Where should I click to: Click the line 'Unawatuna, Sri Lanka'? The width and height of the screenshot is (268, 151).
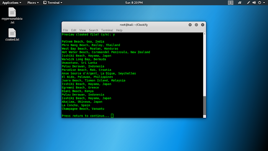pyautogui.click(x=79, y=62)
